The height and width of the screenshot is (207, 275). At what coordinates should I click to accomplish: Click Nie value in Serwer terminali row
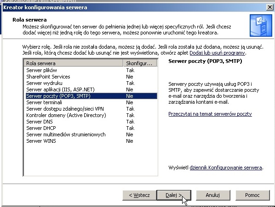pos(130,102)
